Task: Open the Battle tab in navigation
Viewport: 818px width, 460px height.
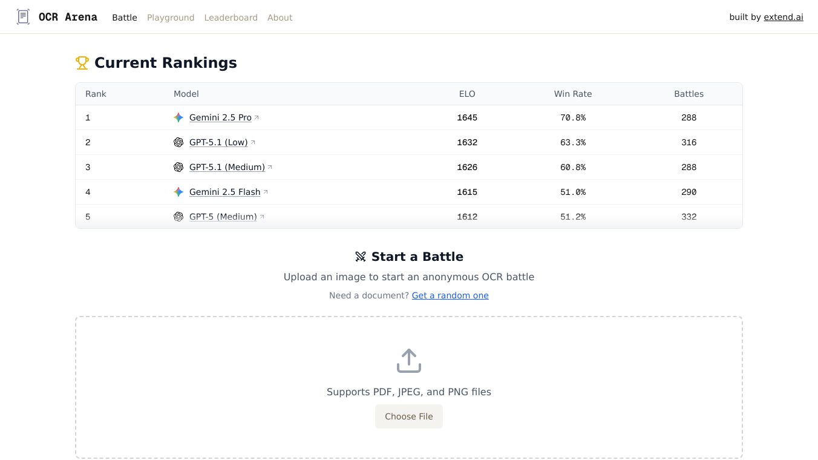Action: pyautogui.click(x=125, y=18)
